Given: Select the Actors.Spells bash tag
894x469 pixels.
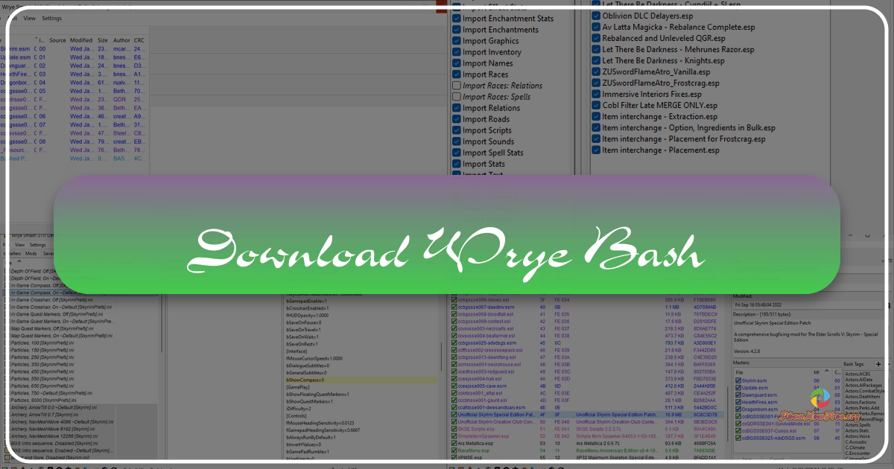Looking at the screenshot, I should [x=857, y=425].
